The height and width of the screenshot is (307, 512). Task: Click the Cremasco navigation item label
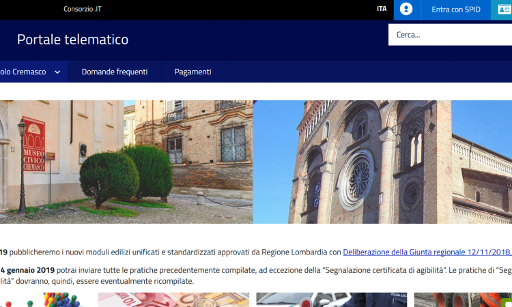20,72
